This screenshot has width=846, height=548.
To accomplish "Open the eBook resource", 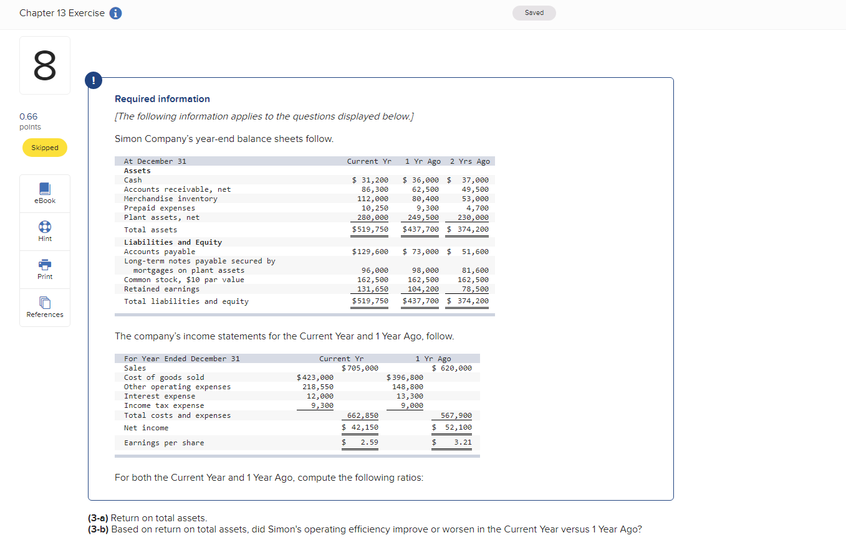I will pyautogui.click(x=45, y=194).
